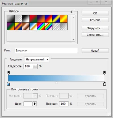Choose the black-to-white gradient preset
113x118 pixels.
[26, 19]
